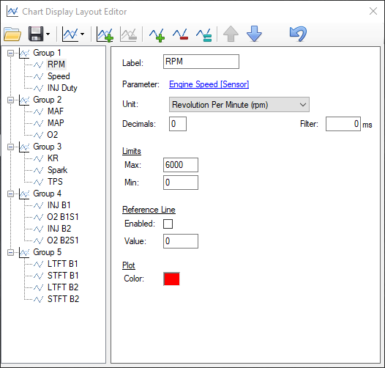385x368 pixels.
Task: Click the add chart group icon
Action: 105,34
